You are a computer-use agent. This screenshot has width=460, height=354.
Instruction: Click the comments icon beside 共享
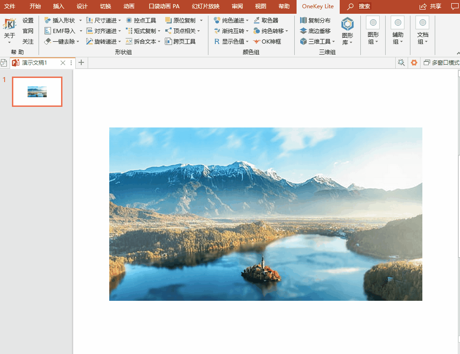tap(454, 6)
